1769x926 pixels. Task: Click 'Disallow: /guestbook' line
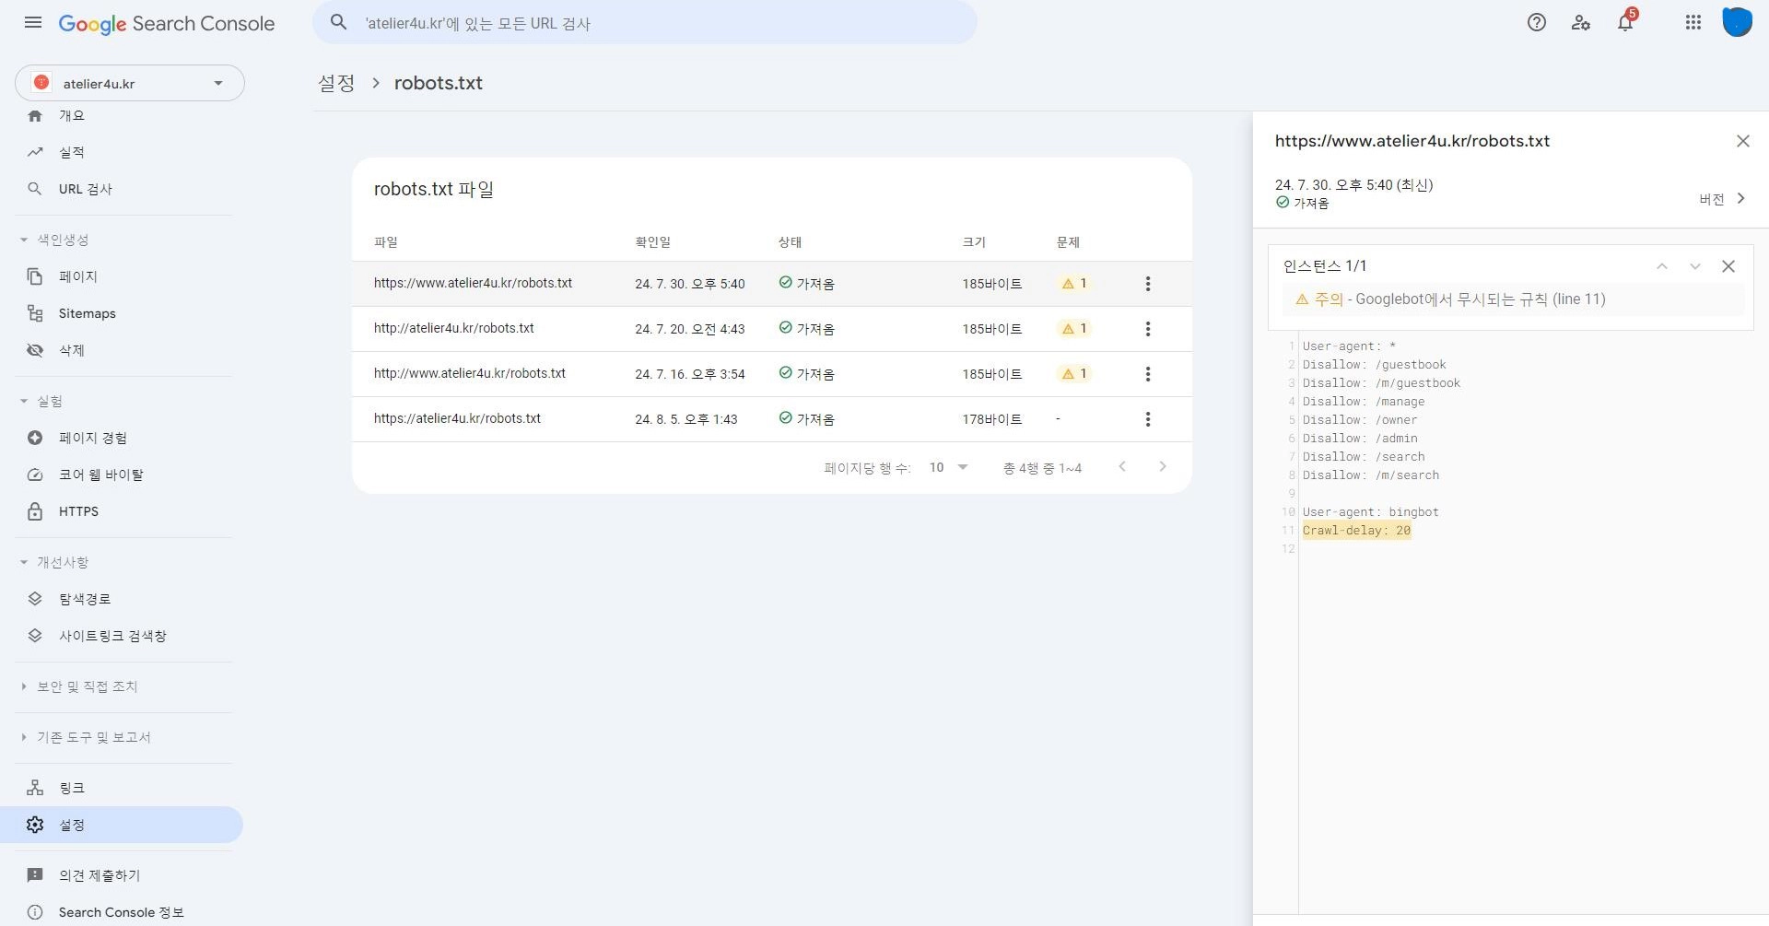pos(1375,365)
